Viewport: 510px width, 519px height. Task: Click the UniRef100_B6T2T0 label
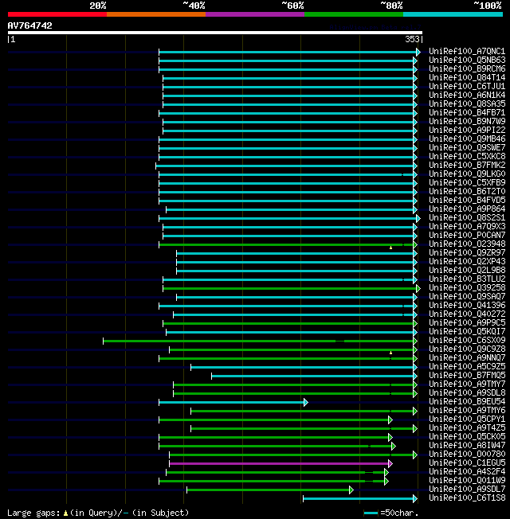pyautogui.click(x=467, y=191)
